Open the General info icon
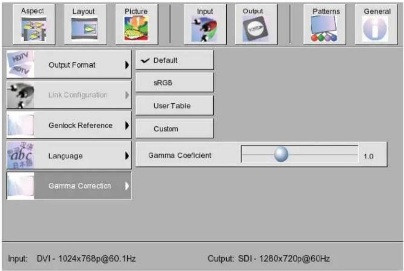The height and width of the screenshot is (271, 404). click(376, 24)
